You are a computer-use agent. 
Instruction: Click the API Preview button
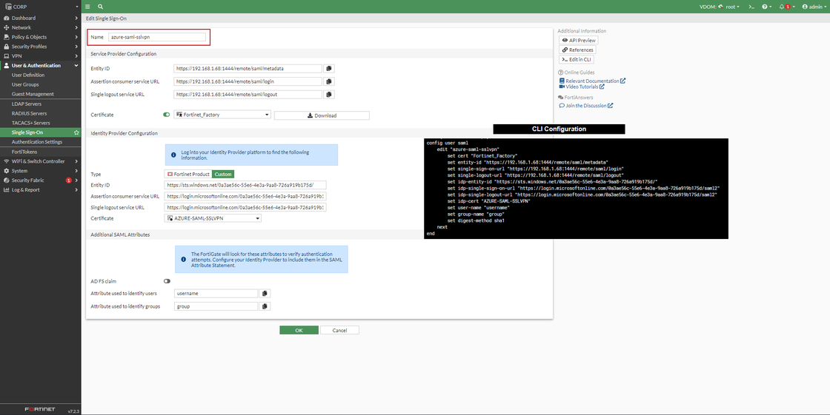579,40
